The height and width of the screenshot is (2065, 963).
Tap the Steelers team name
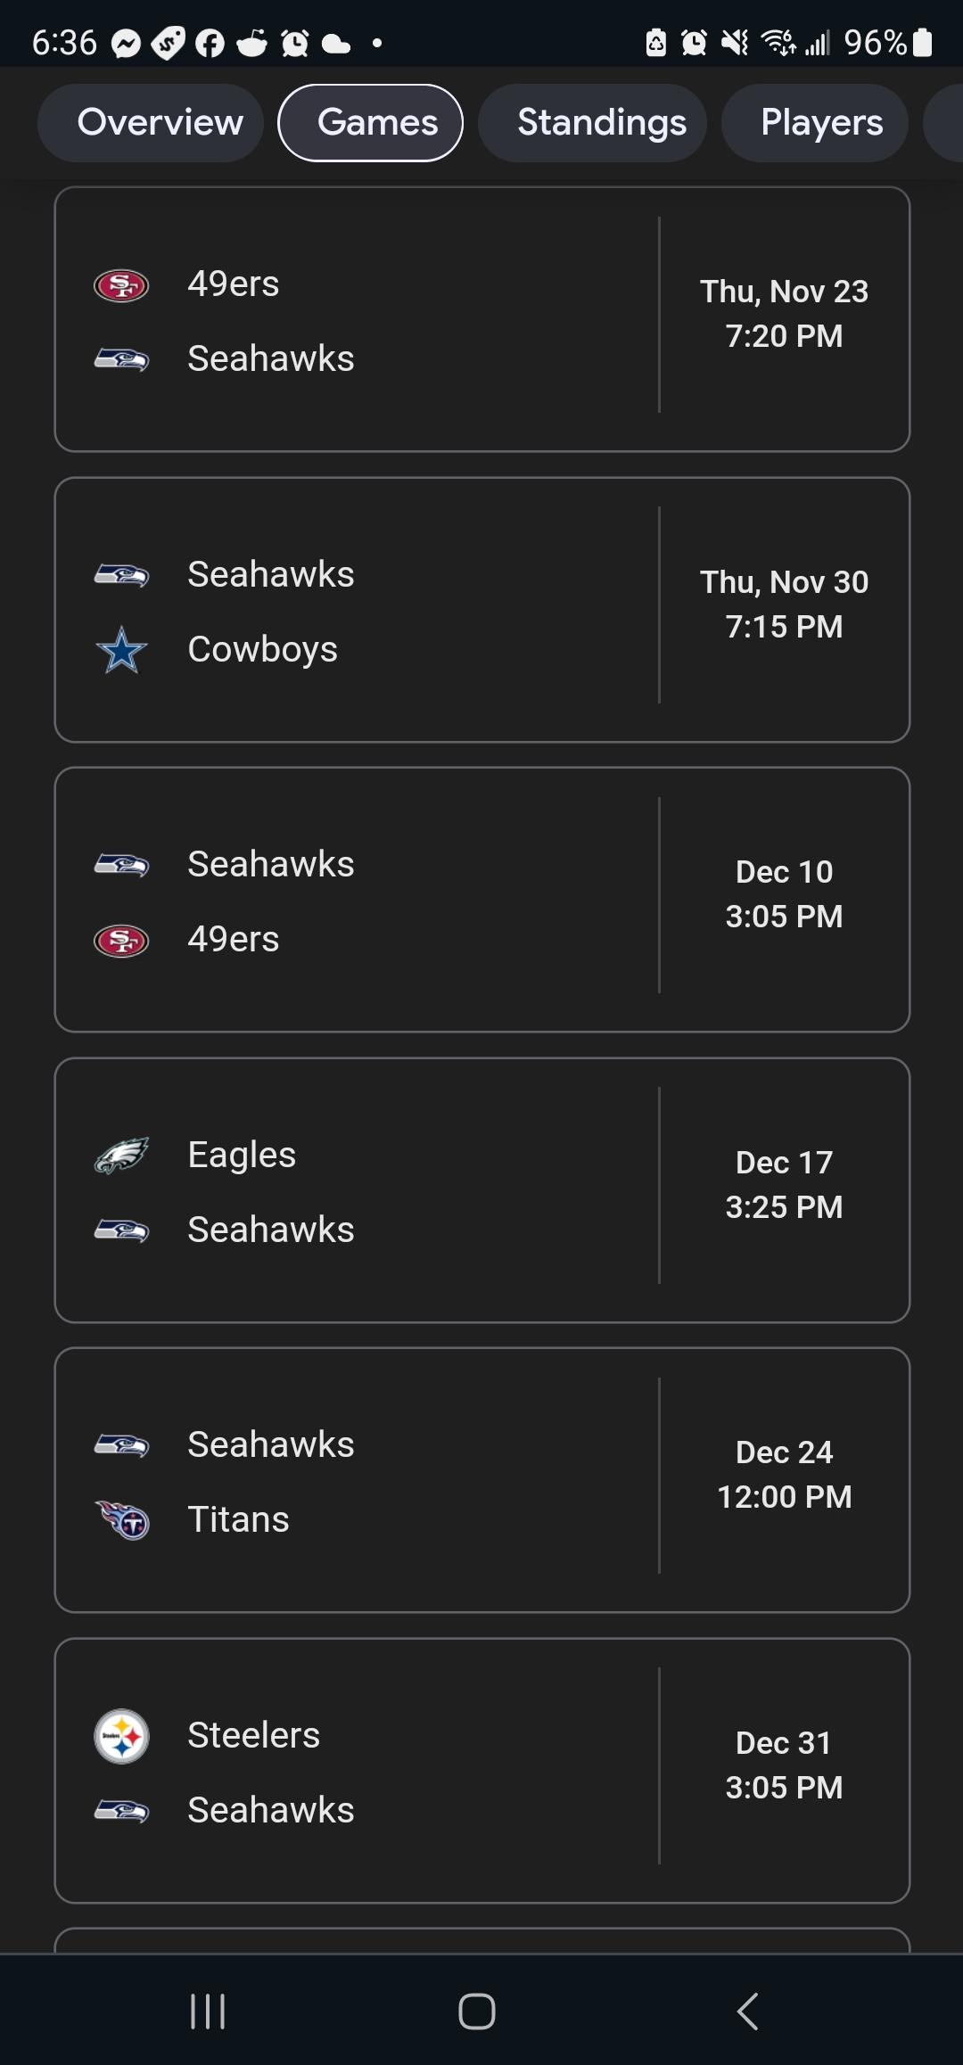[253, 1735]
